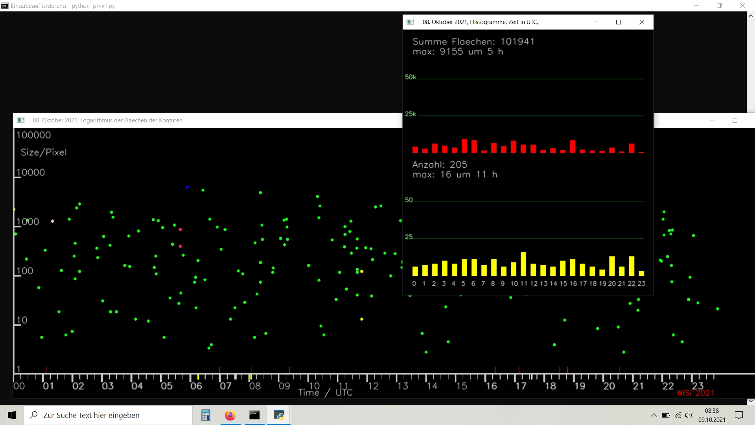Click the 'Size/Pixel' axis label
755x425 pixels.
[44, 153]
